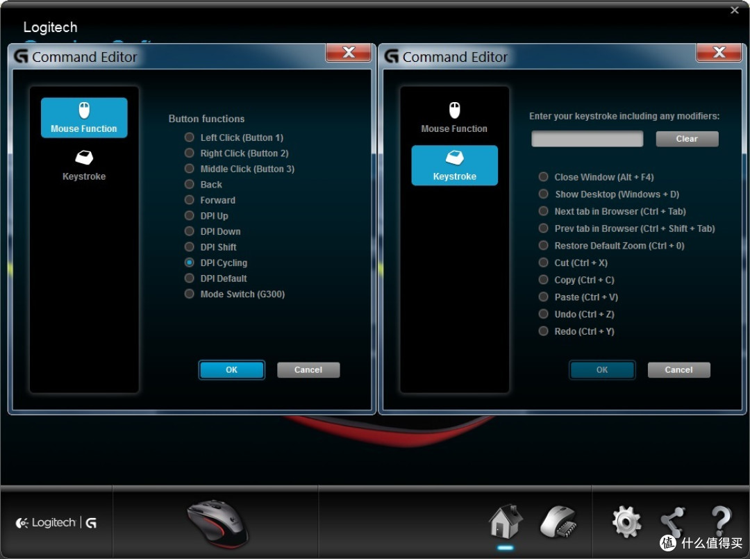This screenshot has width=750, height=559.
Task: Choose Paste (Ctrl + V) preset
Action: (x=543, y=297)
